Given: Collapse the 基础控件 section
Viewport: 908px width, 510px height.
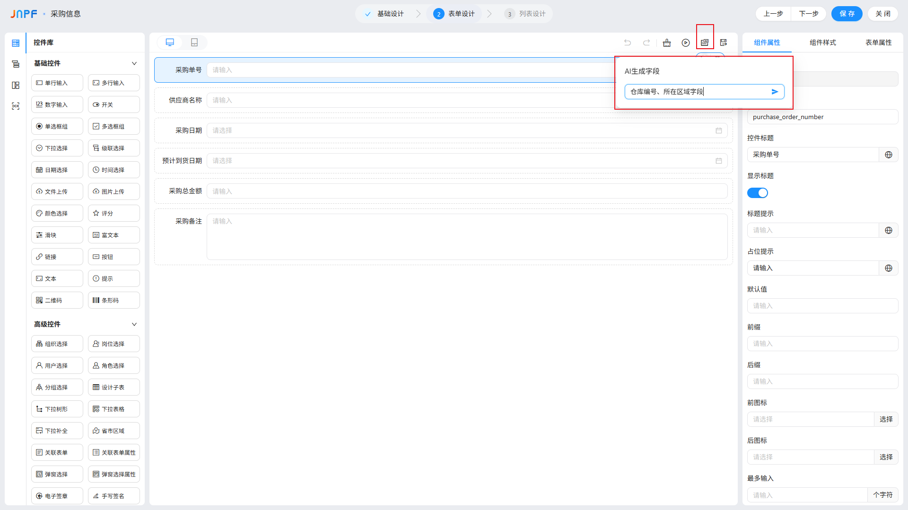Looking at the screenshot, I should point(134,63).
